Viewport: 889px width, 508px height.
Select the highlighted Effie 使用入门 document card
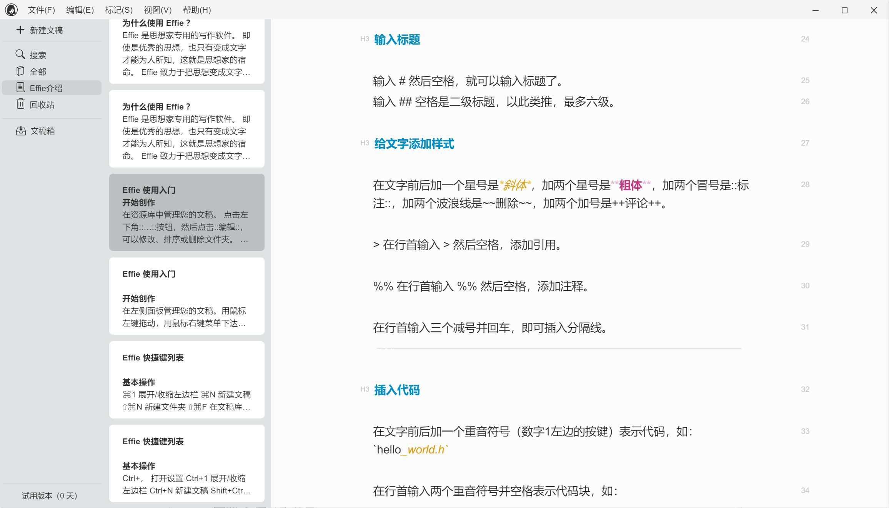(x=186, y=212)
